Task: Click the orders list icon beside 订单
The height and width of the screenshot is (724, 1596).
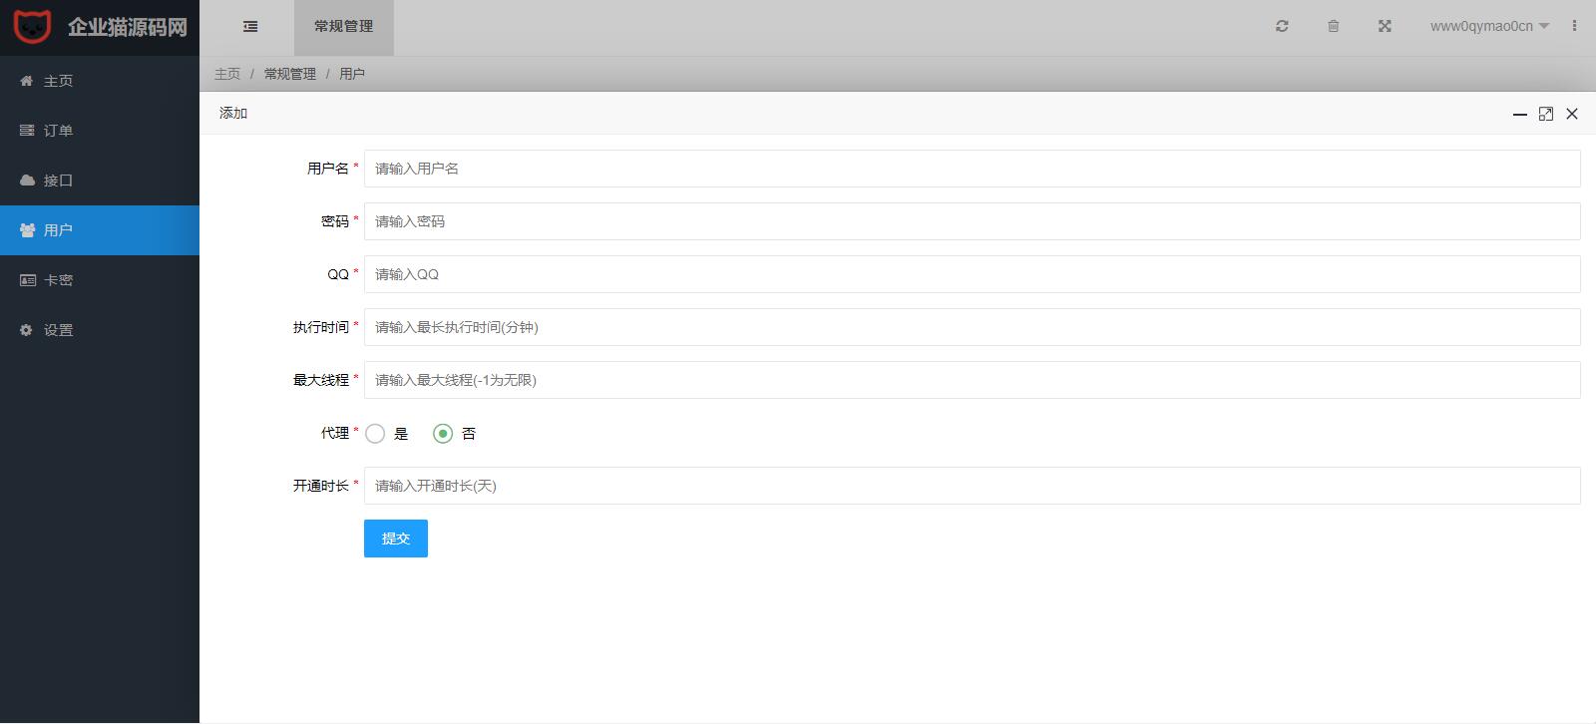Action: (27, 131)
